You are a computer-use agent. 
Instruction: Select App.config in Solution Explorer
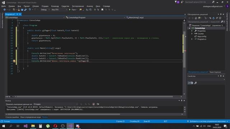click(202, 37)
